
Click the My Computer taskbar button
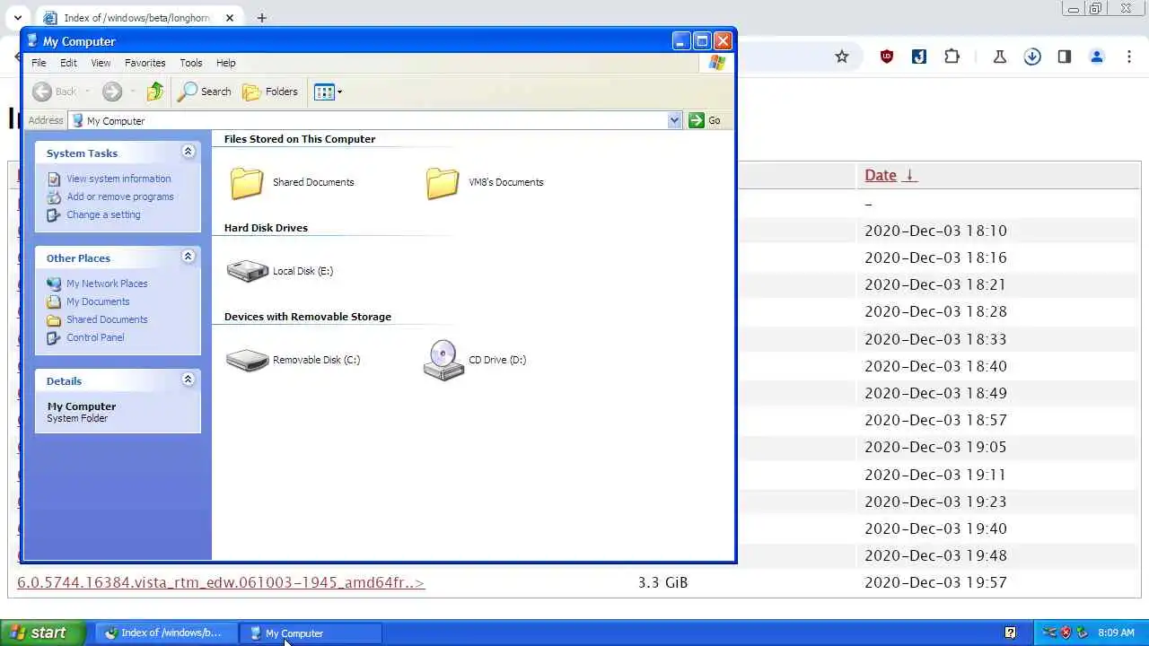tap(311, 633)
